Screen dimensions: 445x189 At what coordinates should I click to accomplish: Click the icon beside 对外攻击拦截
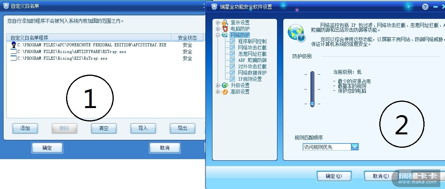pyautogui.click(x=233, y=66)
